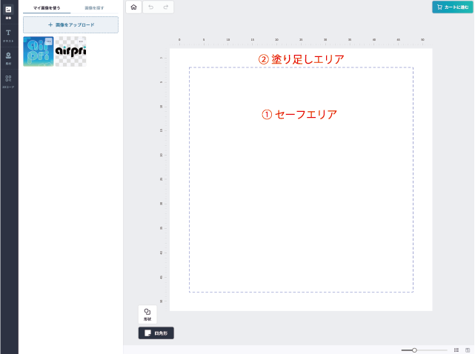Open the square shape selector button
Screen dimensions: 475x354
[x=156, y=333]
